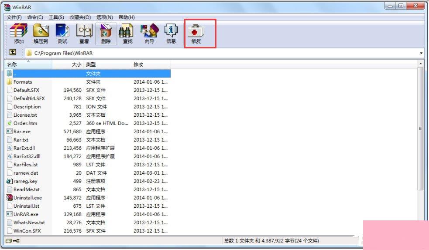Click the WinRAR title bar icon

(7, 7)
